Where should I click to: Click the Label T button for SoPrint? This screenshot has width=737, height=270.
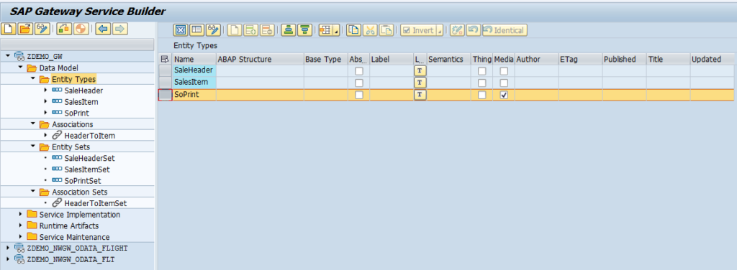420,95
